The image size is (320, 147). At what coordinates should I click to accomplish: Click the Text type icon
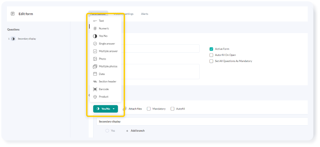(95, 21)
